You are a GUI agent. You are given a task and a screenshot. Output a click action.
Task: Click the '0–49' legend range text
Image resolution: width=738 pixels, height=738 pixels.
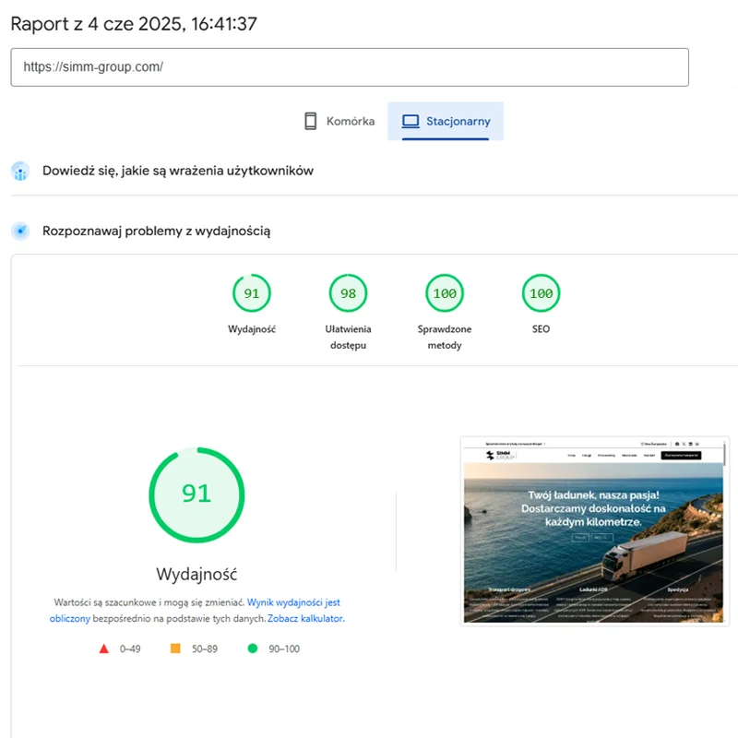click(130, 649)
